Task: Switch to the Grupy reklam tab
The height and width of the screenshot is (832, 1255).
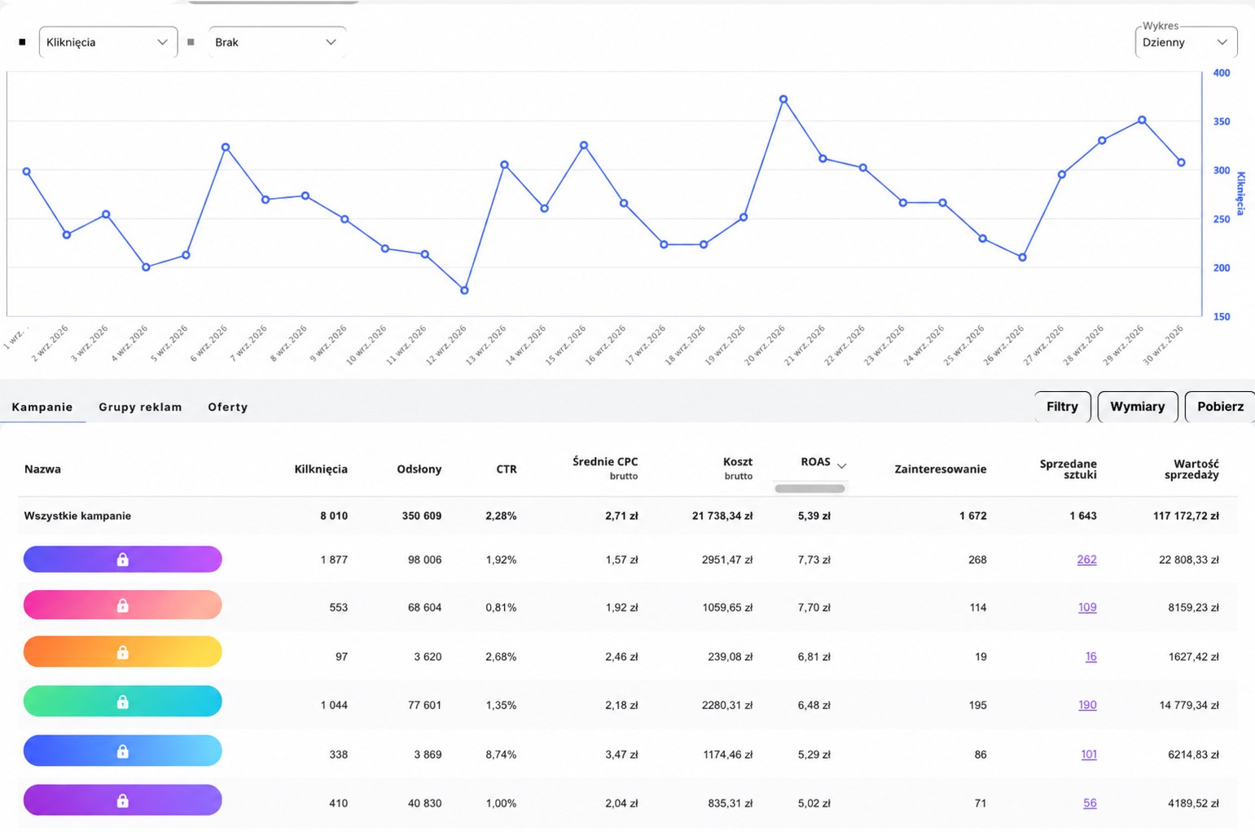Action: 140,407
